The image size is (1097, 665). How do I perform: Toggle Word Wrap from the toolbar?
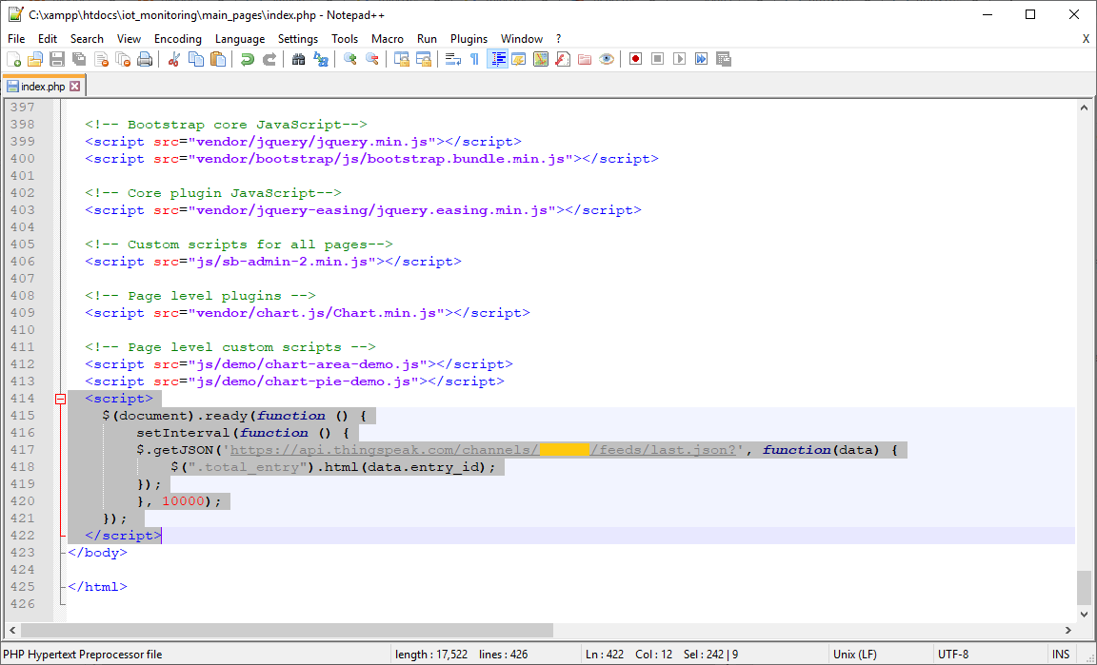[x=453, y=59]
